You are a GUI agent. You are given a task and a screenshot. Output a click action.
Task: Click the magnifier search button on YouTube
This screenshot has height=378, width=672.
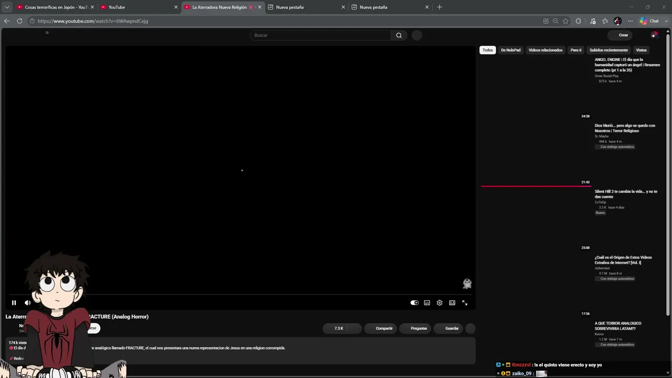pyautogui.click(x=399, y=35)
